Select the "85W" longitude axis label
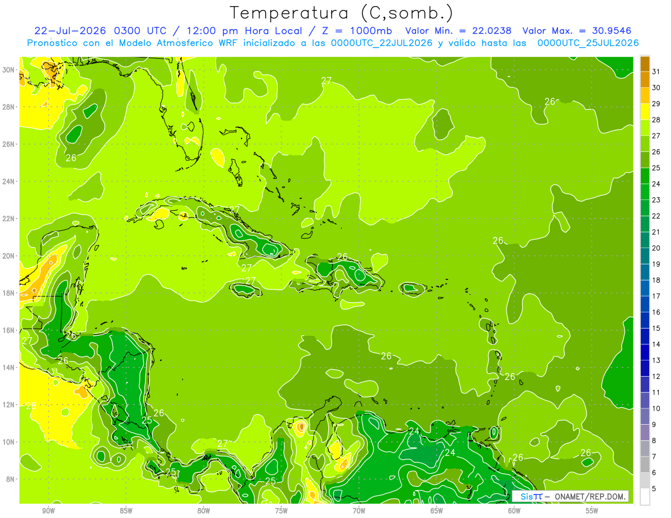This screenshot has width=671, height=518. tap(126, 511)
